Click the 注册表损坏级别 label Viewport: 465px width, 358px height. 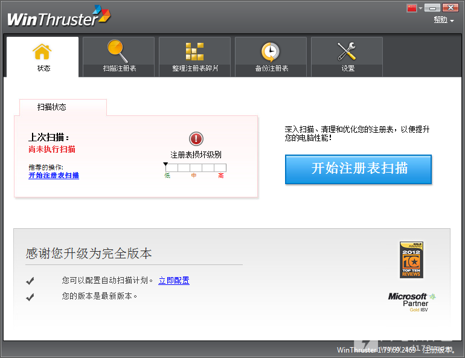pos(196,155)
